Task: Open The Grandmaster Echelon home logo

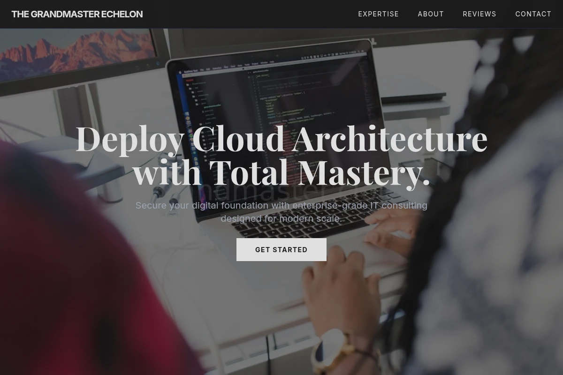Action: [77, 14]
